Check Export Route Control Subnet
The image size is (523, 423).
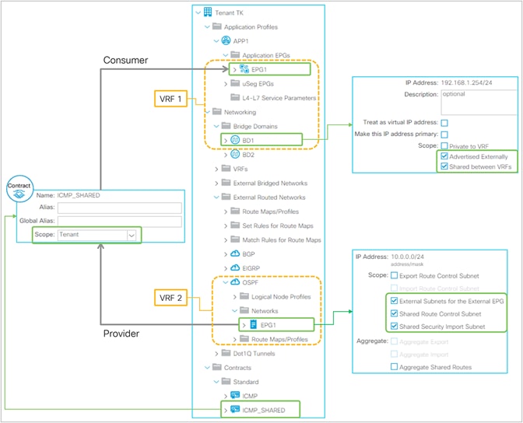point(395,276)
